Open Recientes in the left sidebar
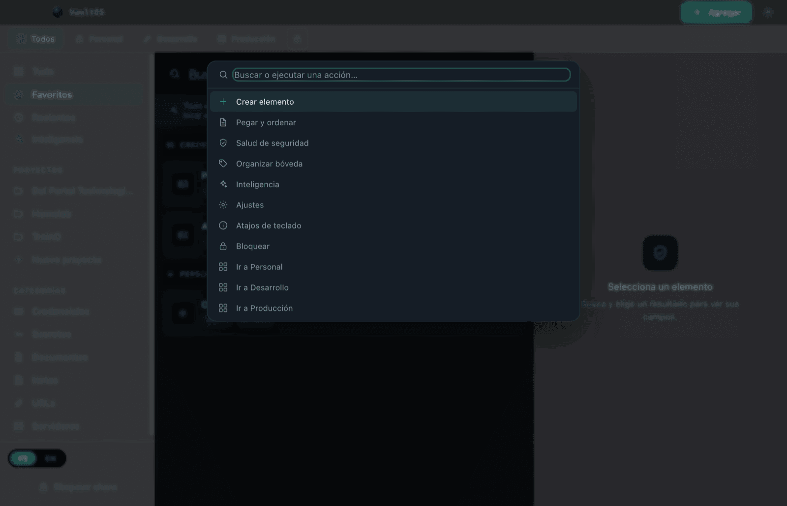The image size is (787, 506). pos(74,117)
